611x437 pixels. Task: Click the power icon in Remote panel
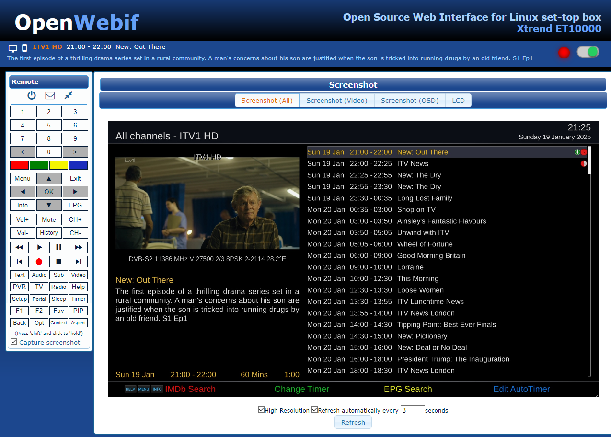(x=32, y=95)
